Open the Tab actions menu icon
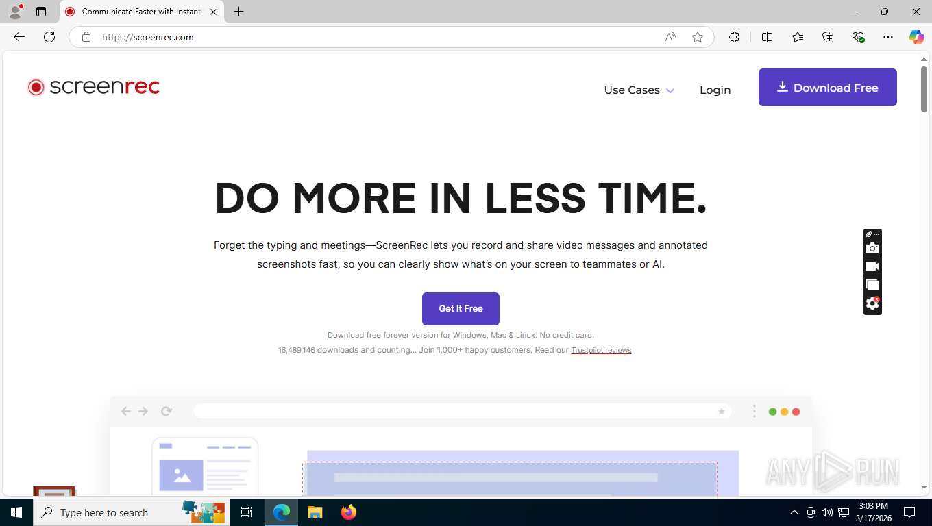Viewport: 932px width, 526px height. click(x=41, y=12)
